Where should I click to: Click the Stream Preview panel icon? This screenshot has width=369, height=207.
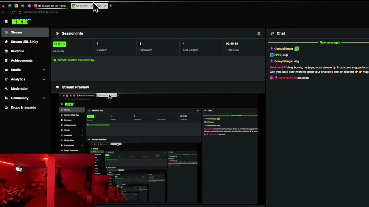coord(57,87)
